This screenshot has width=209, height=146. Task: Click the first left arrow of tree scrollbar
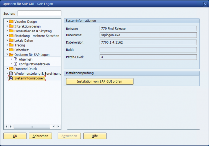(6, 127)
